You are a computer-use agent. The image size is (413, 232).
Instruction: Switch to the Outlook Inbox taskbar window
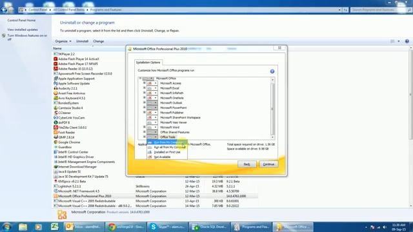point(84,227)
